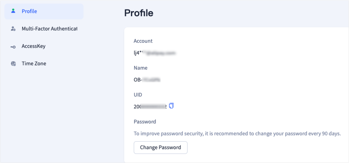The image size is (349, 163).
Task: Click the masked account email value
Action: 154,53
